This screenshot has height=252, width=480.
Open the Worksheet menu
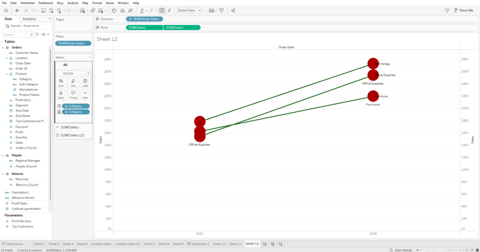(x=28, y=3)
